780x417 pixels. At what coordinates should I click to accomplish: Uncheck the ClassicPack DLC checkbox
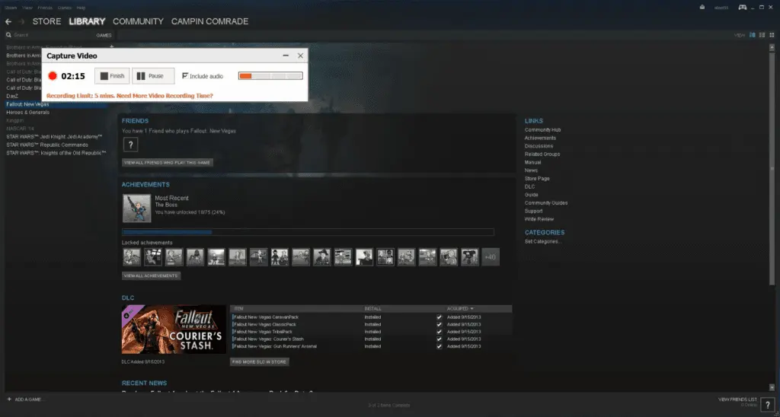[439, 325]
